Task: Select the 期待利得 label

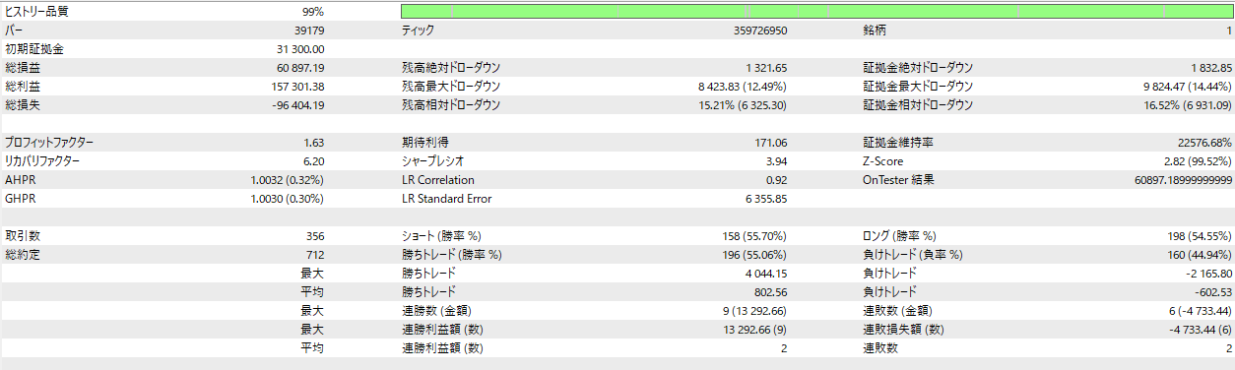Action: click(425, 143)
